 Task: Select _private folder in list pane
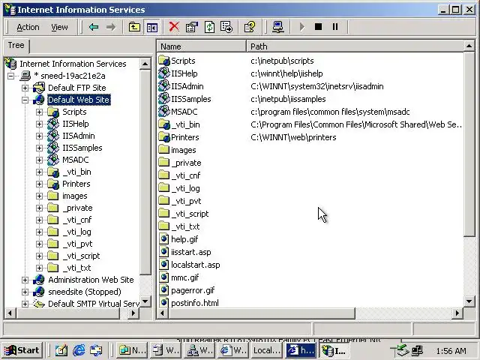pyautogui.click(x=186, y=163)
